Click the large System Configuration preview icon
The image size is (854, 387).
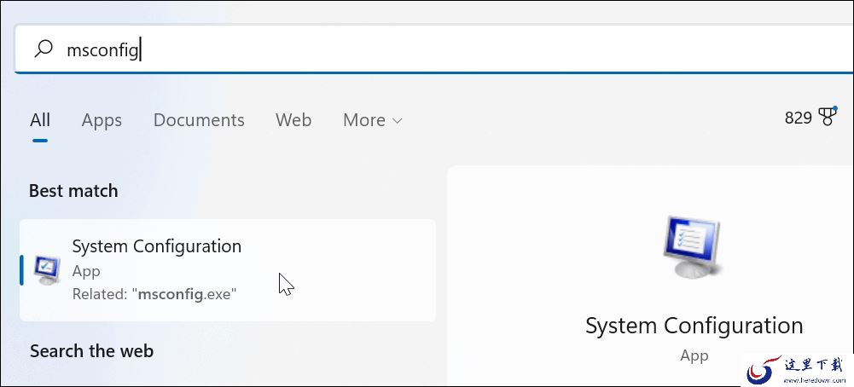(x=692, y=246)
